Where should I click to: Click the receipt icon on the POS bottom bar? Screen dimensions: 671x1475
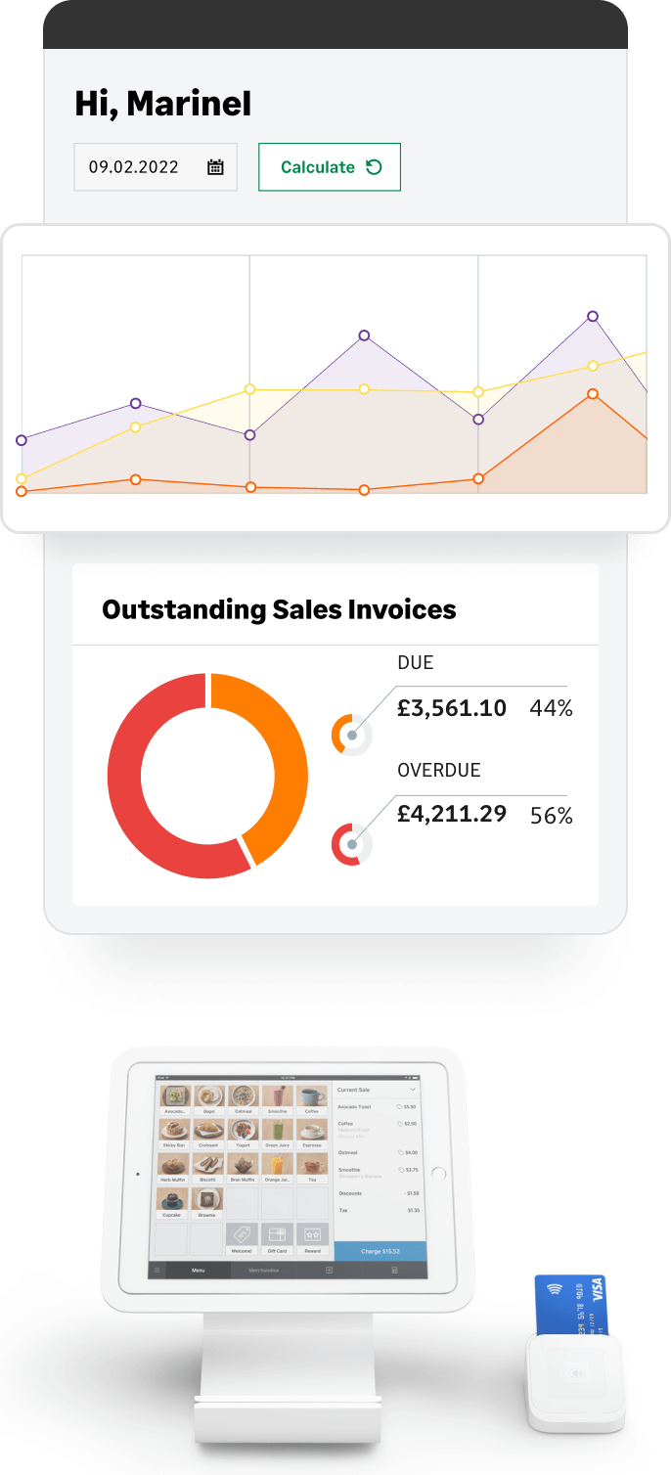pos(328,1269)
